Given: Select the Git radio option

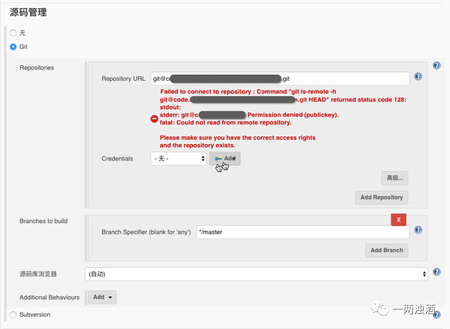Looking at the screenshot, I should (13, 47).
